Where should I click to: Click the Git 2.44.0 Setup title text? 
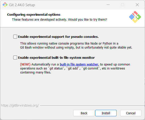click(22, 5)
